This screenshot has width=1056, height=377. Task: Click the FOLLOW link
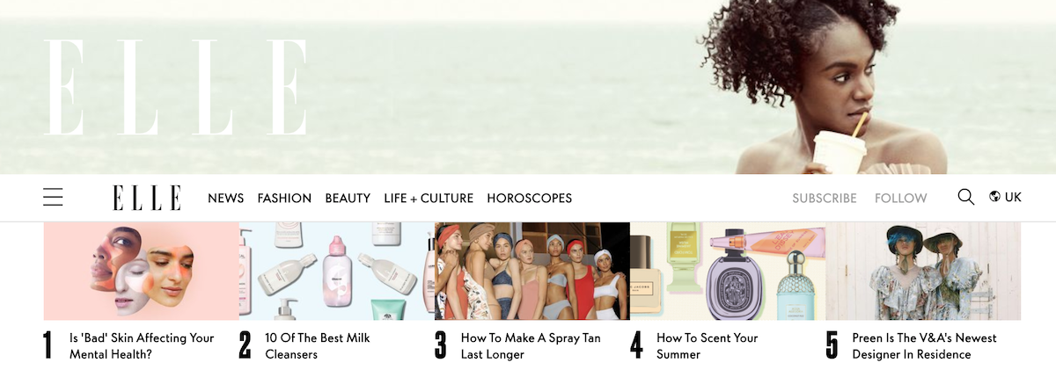click(901, 199)
